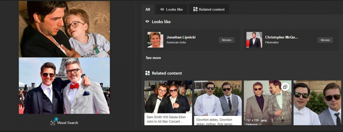Select the Jonathan Lipnicki profile thumbnail
The image size is (343, 132).
(x=155, y=40)
